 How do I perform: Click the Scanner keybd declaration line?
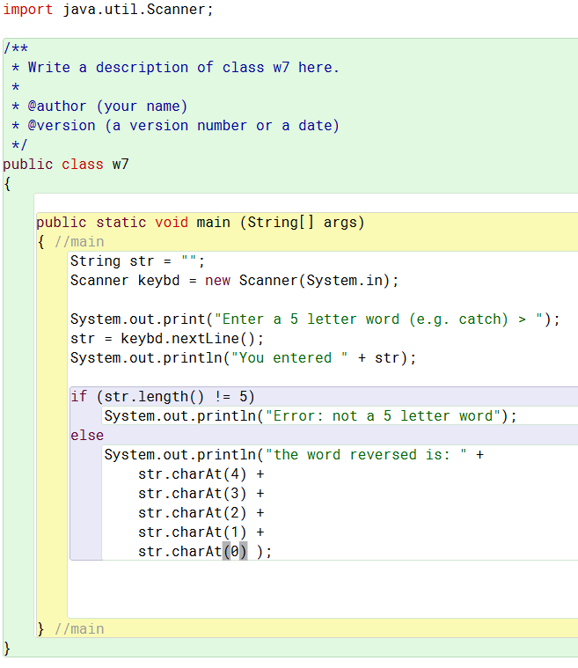point(234,281)
